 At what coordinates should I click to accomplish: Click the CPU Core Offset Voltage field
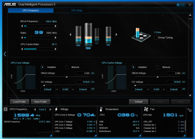click(83, 73)
